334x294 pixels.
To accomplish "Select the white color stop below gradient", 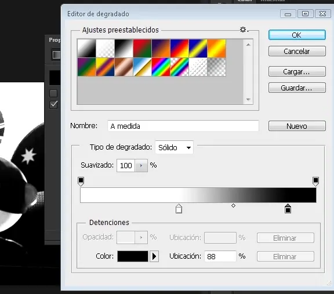I will [179, 209].
